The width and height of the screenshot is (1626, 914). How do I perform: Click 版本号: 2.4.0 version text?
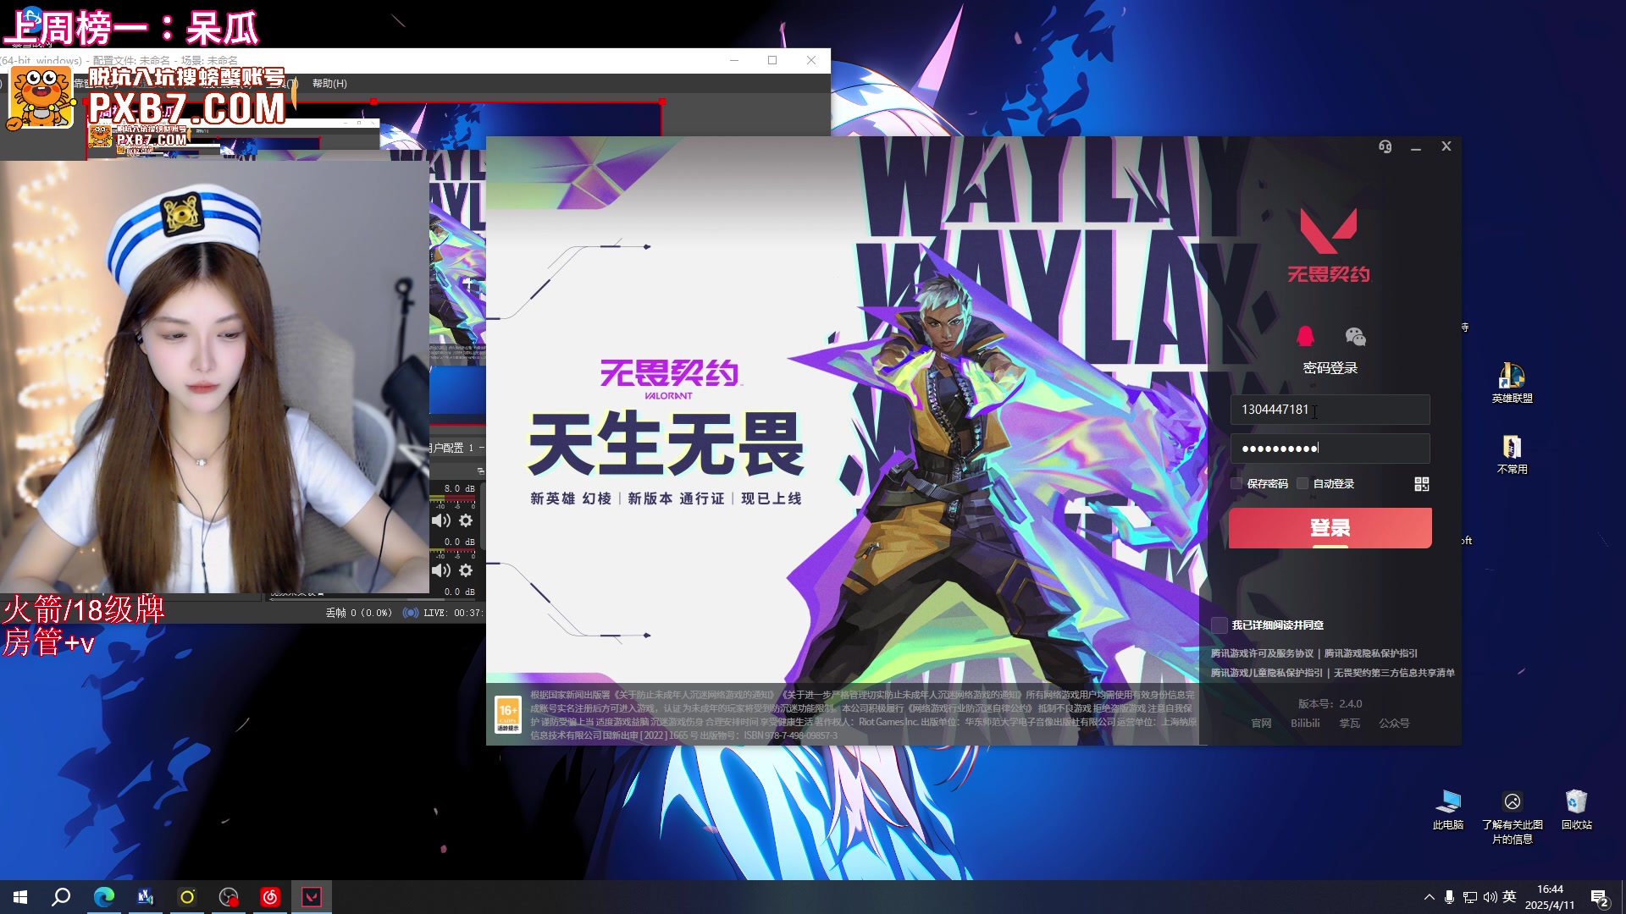tap(1330, 704)
